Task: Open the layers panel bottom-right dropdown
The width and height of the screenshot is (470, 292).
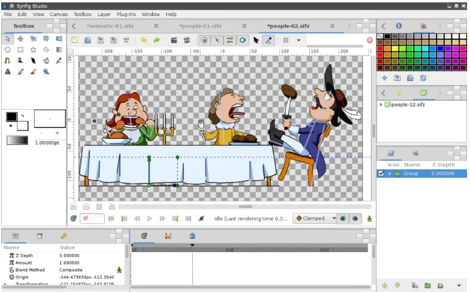Action: (x=459, y=285)
